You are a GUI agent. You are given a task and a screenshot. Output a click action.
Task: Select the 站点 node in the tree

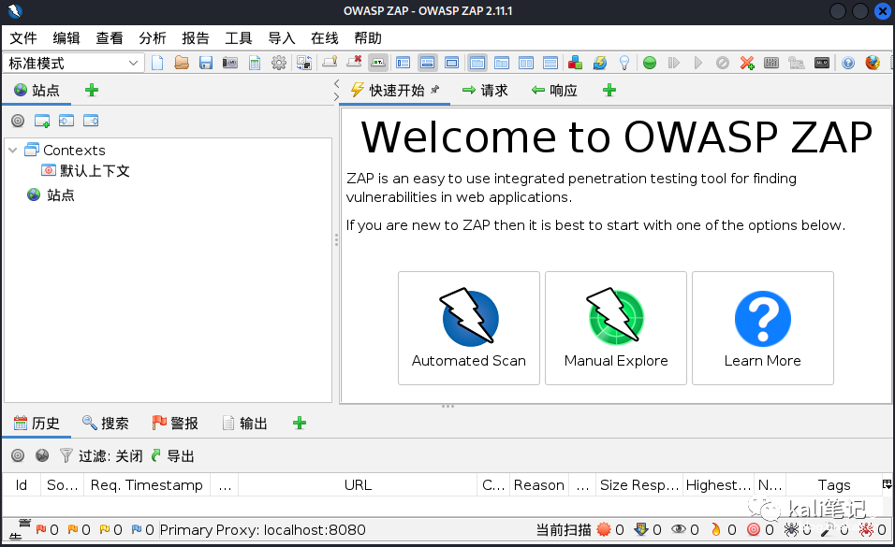[51, 195]
